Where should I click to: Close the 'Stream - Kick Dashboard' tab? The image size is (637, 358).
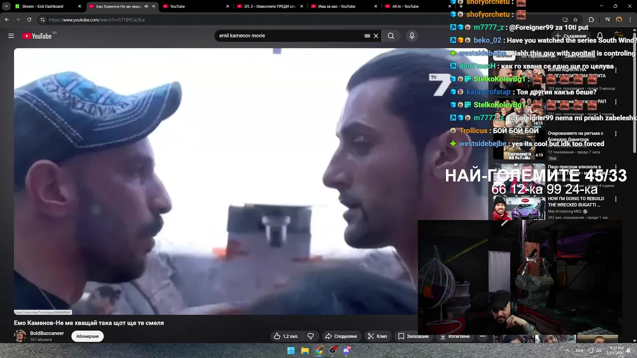click(80, 6)
